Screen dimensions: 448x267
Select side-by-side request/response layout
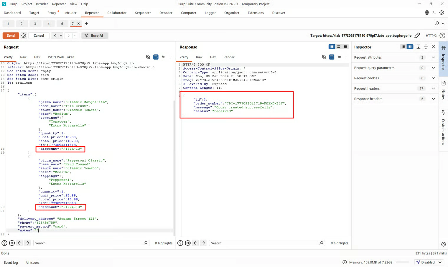tap(332, 47)
